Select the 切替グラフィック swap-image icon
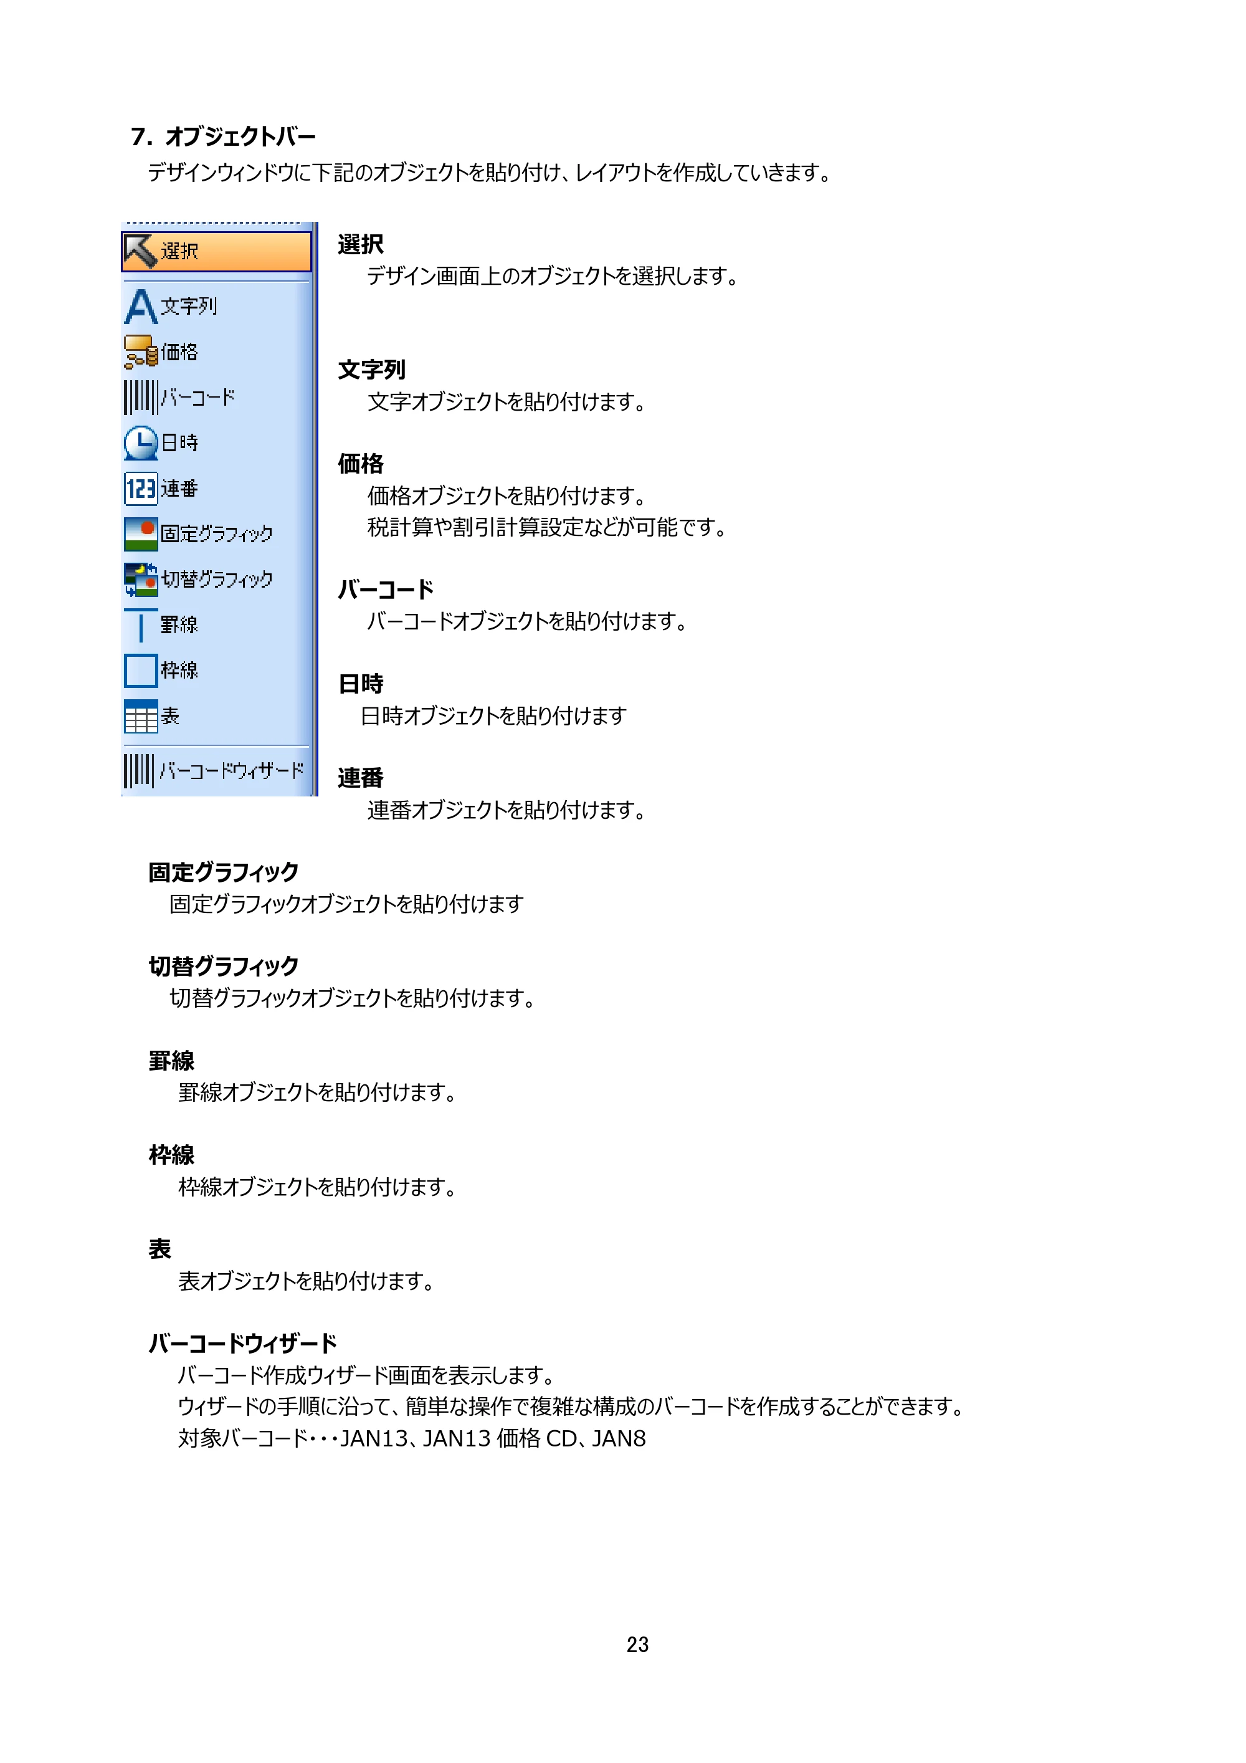This screenshot has height=1763, width=1246. [x=141, y=579]
